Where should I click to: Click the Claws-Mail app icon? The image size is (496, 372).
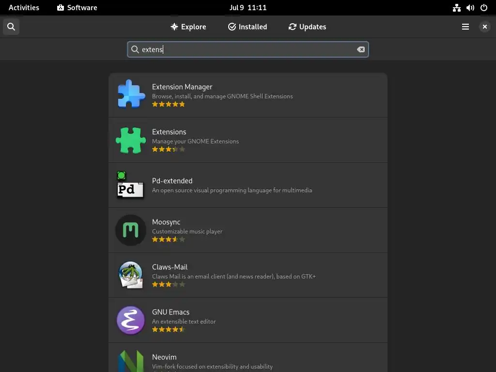[x=131, y=275]
